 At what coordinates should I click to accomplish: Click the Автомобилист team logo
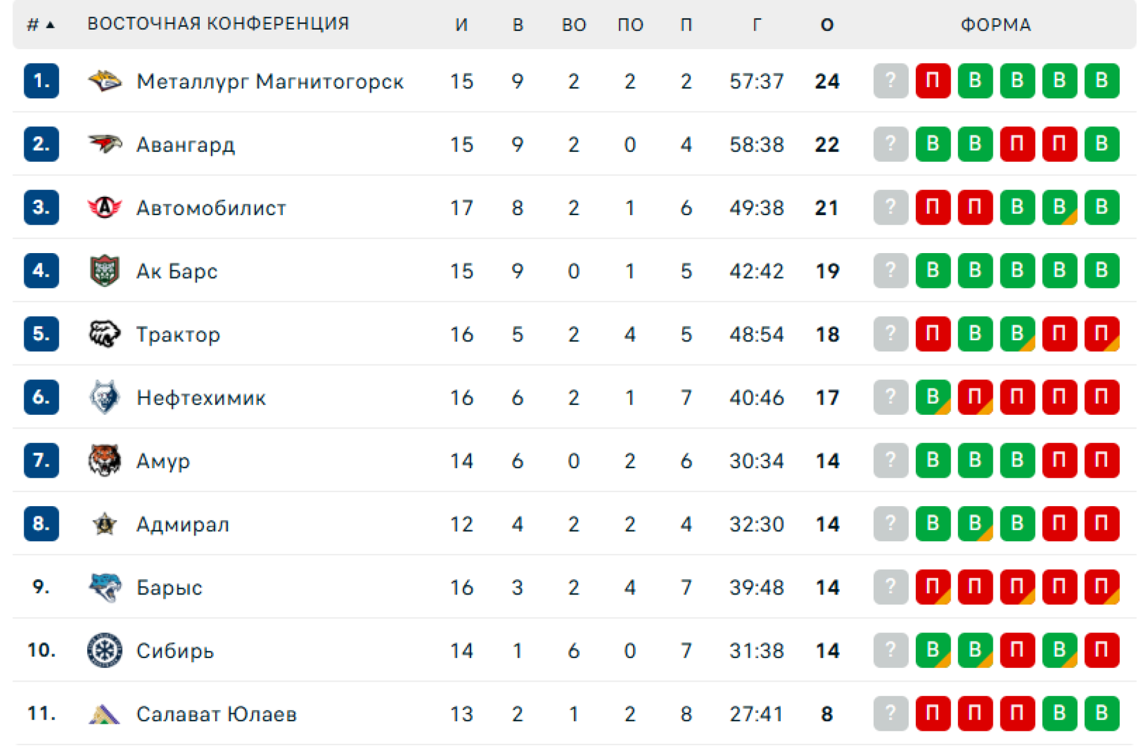tap(104, 207)
